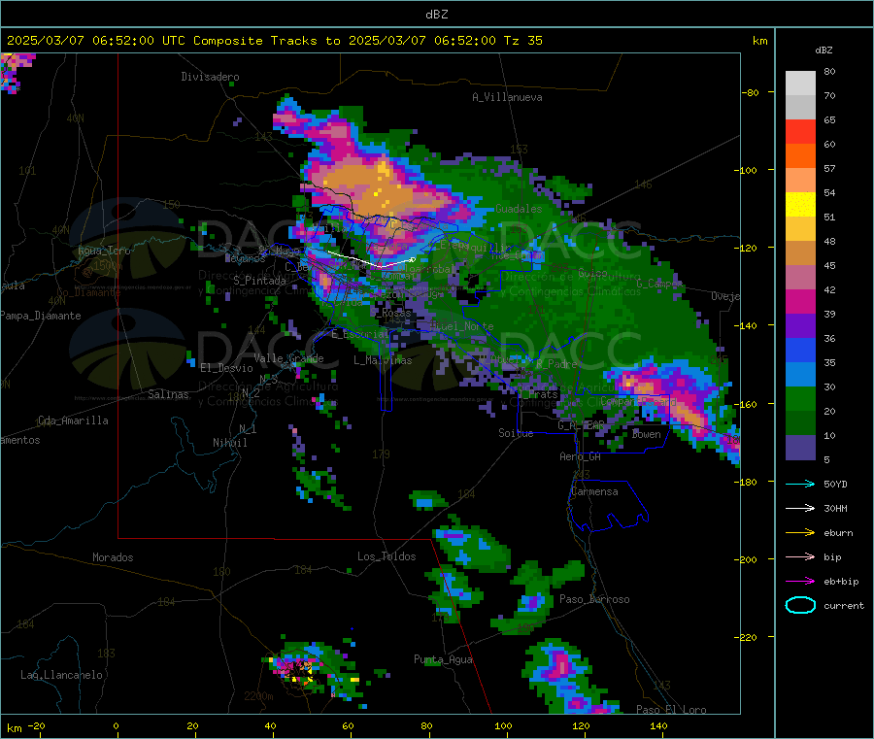Click the 'S_Pintada' map label

click(x=259, y=281)
